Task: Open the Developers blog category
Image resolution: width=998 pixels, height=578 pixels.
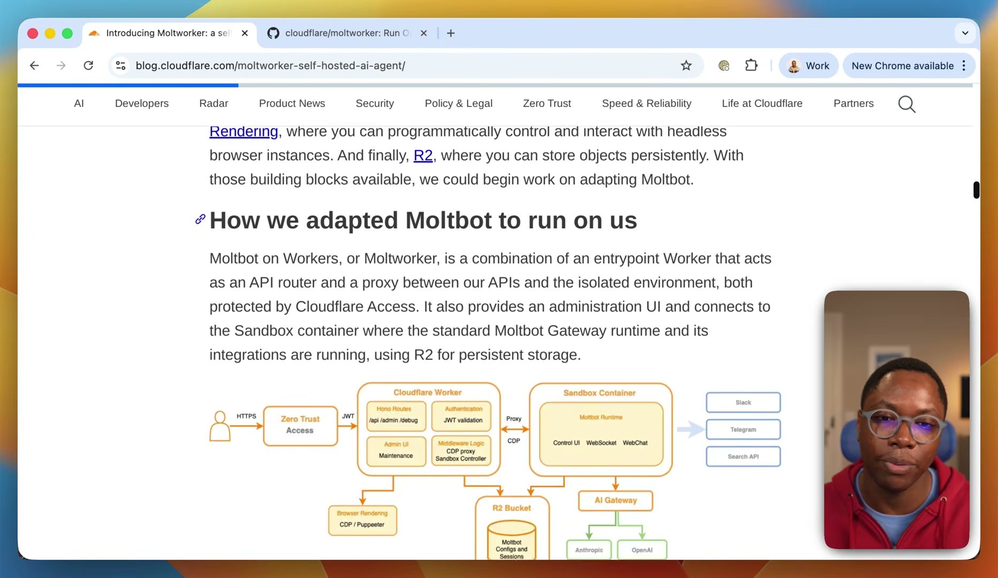Action: (142, 103)
